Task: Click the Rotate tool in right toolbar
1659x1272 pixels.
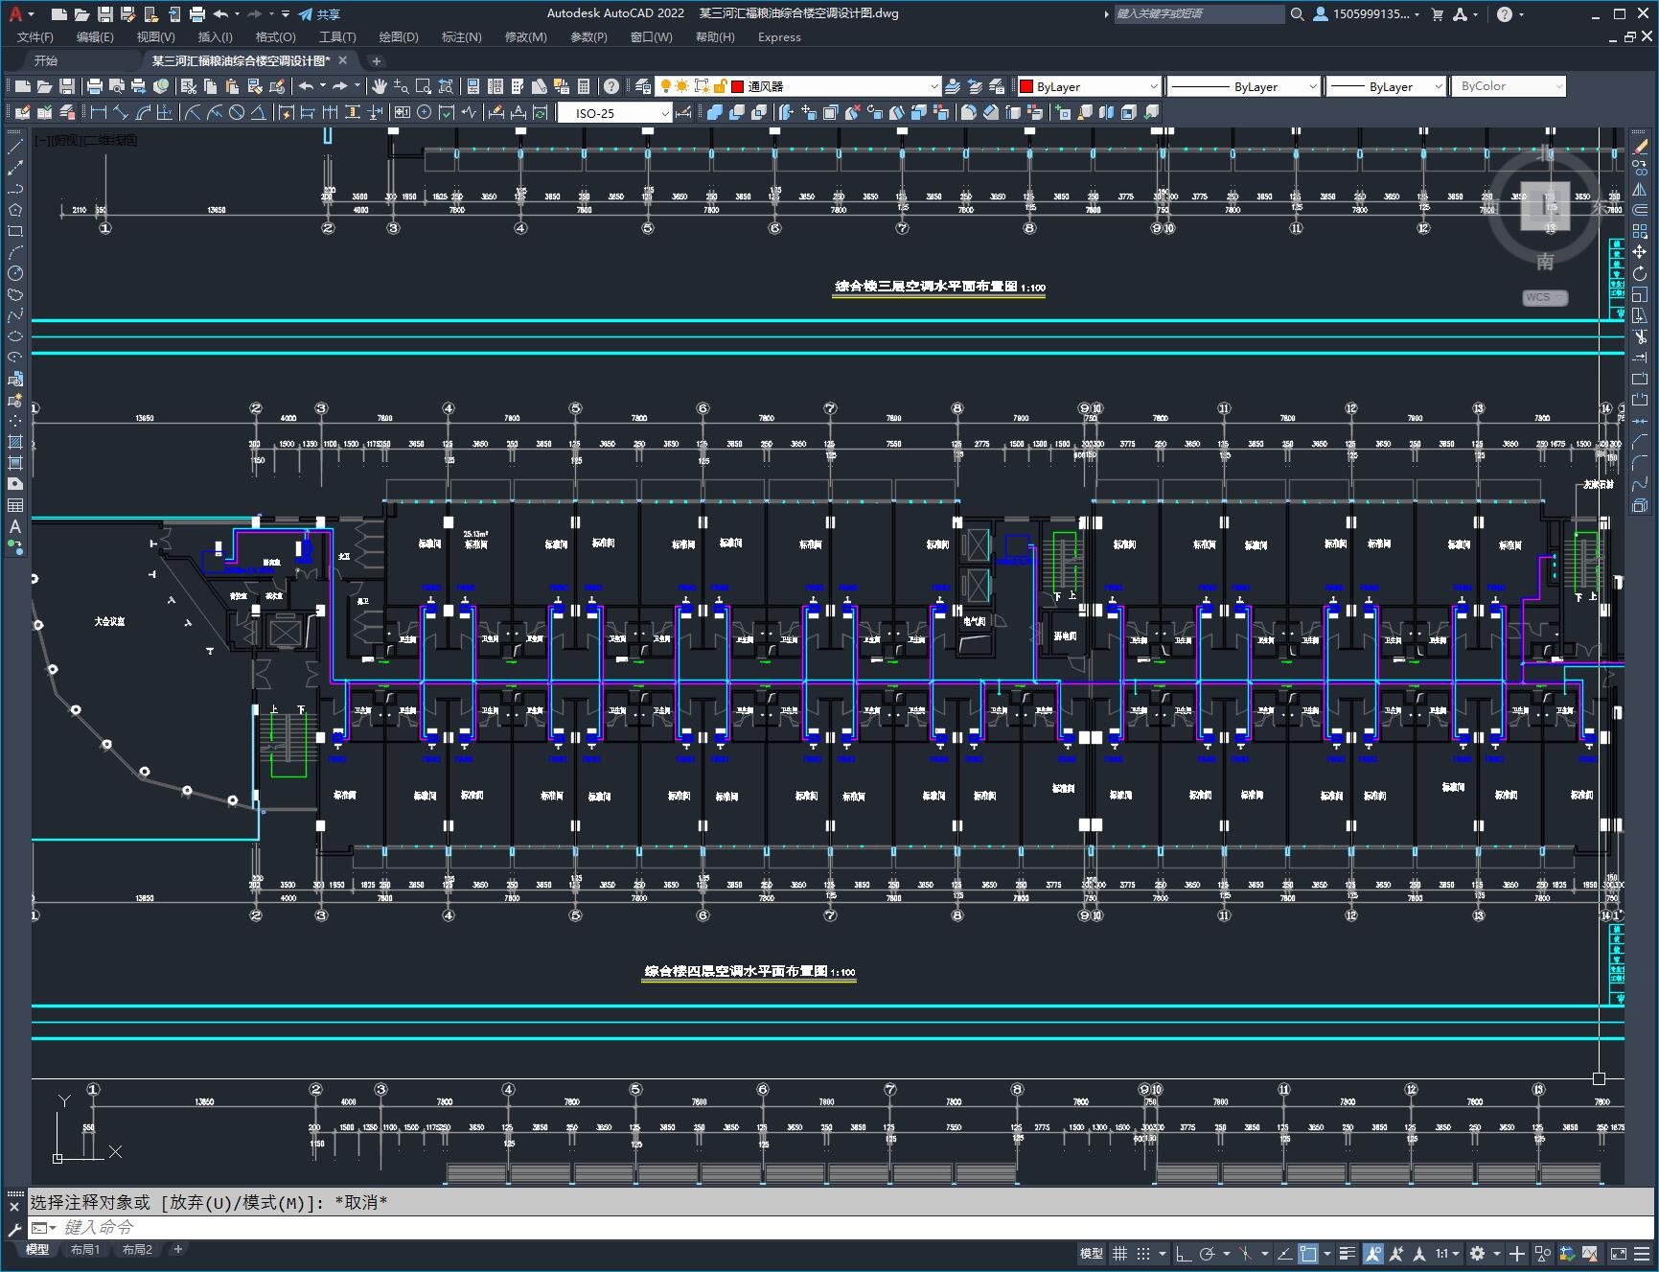Action: tap(1640, 273)
